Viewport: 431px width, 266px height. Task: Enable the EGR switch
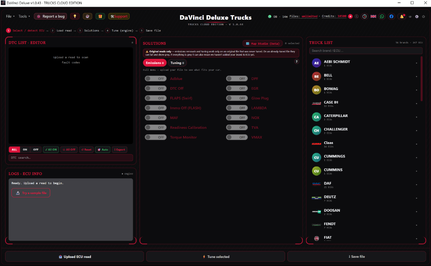point(237,88)
